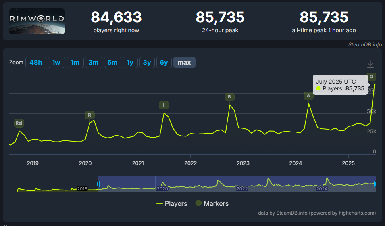
Task: Select the max zoom range
Action: click(184, 62)
